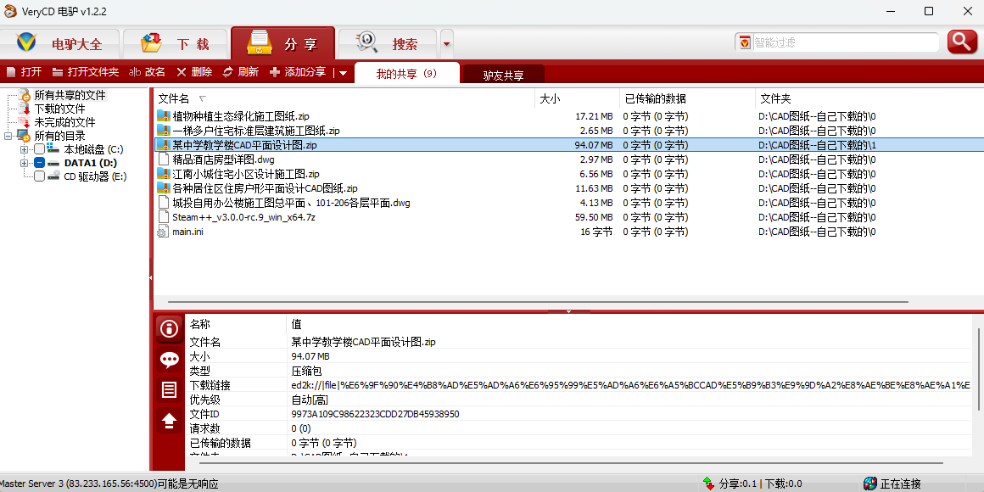The height and width of the screenshot is (492, 984).
Task: Click the refresh (刷新) toolbar icon
Action: tap(227, 72)
